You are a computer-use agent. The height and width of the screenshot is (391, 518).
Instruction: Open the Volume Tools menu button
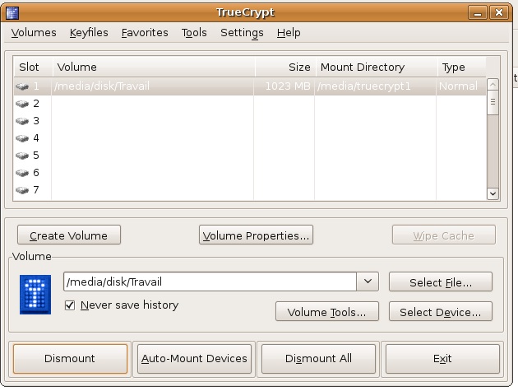point(326,312)
